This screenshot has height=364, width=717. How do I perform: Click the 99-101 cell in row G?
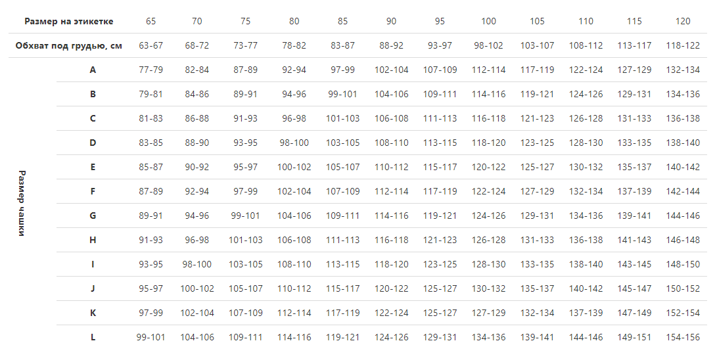click(x=246, y=216)
